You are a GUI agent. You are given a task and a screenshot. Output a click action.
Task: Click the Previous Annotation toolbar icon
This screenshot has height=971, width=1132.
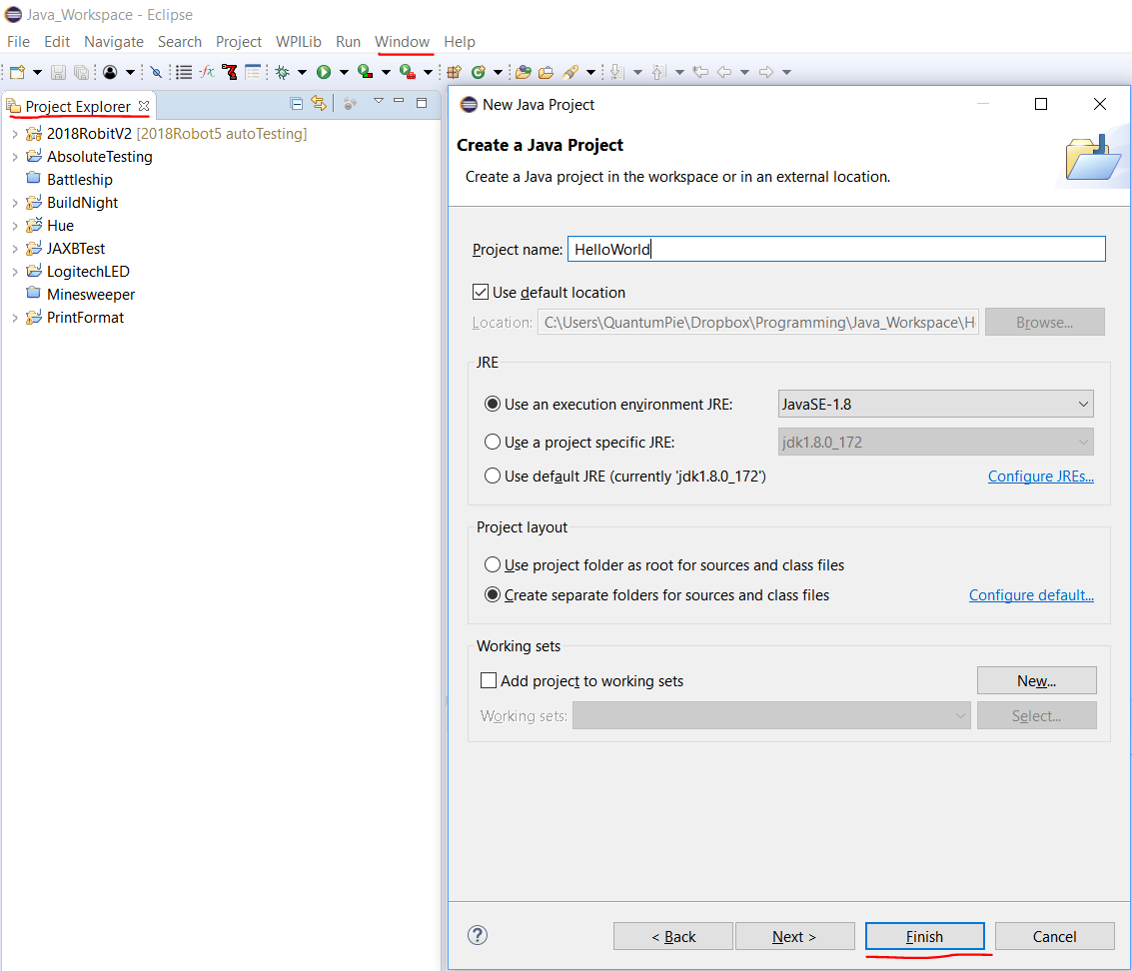pyautogui.click(x=658, y=72)
